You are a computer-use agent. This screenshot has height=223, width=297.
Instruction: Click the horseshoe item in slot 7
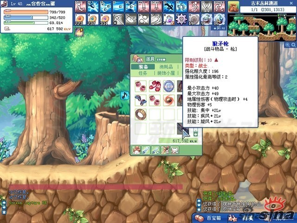pos(156,20)
